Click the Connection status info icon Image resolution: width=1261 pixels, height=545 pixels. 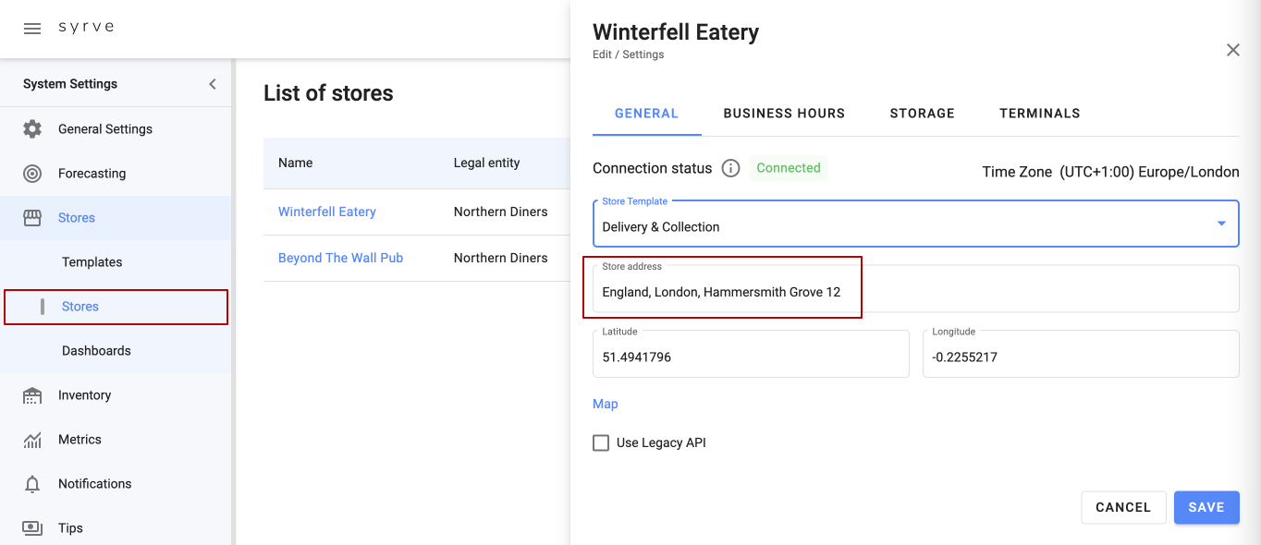click(730, 168)
